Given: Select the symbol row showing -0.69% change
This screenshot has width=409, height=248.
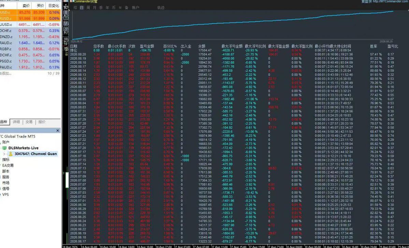Looking at the screenshot, I should click(30, 24).
